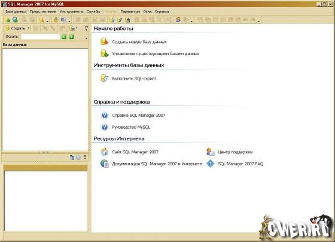Click the person icon beside Центр поддержки
Image resolution: width=335 pixels, height=242 pixels.
211,152
